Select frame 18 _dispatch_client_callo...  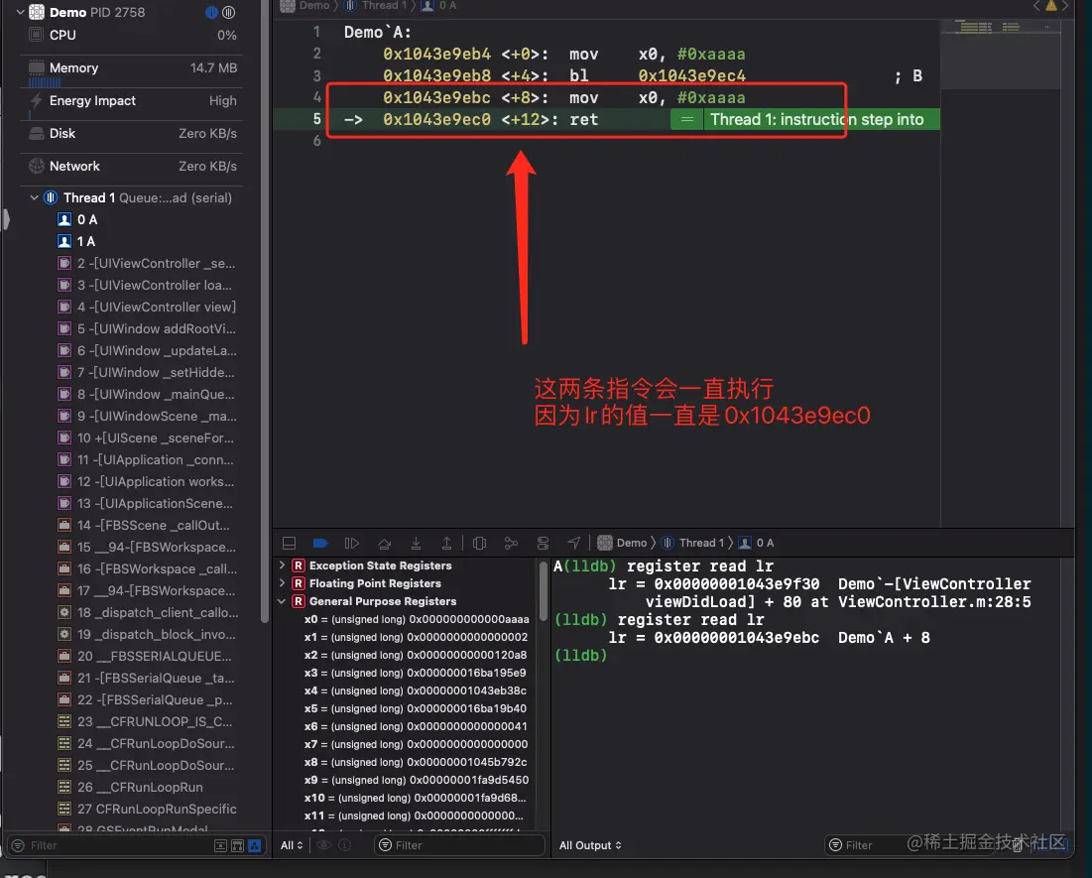[x=148, y=612]
